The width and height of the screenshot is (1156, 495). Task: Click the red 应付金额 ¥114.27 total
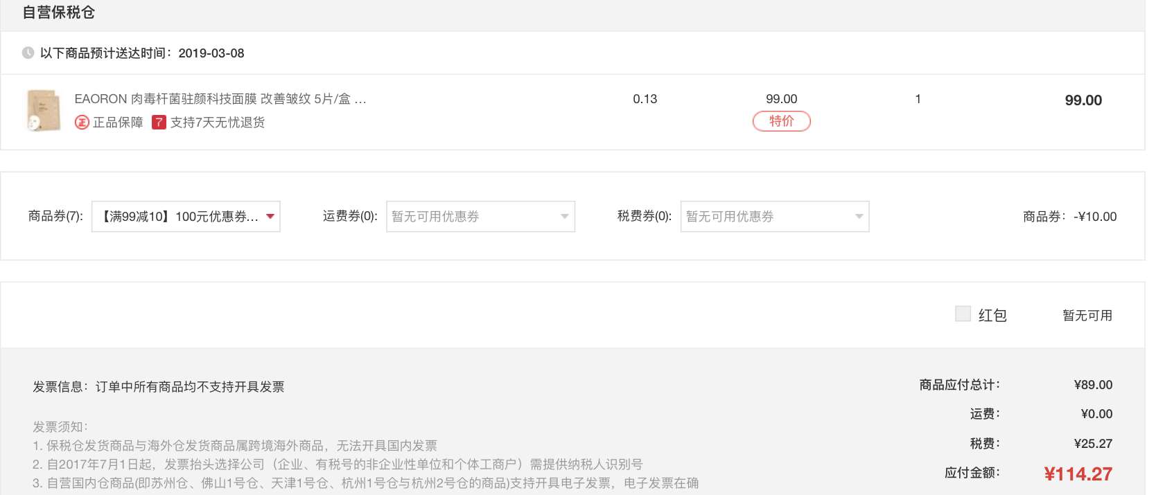(x=1078, y=474)
